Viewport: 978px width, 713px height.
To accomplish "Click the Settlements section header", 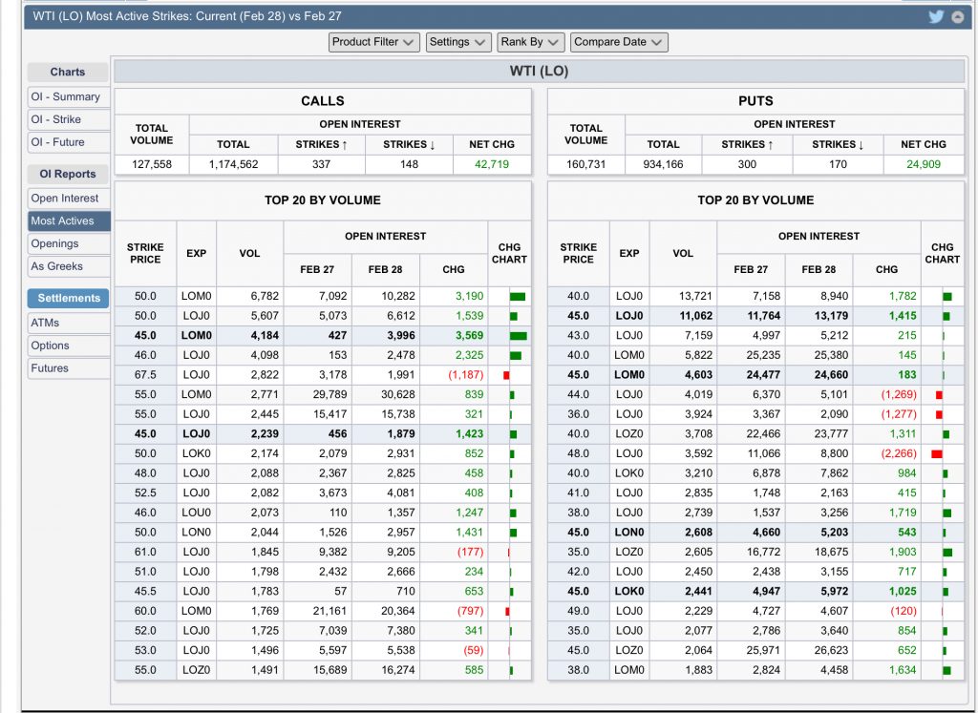I will 68,298.
